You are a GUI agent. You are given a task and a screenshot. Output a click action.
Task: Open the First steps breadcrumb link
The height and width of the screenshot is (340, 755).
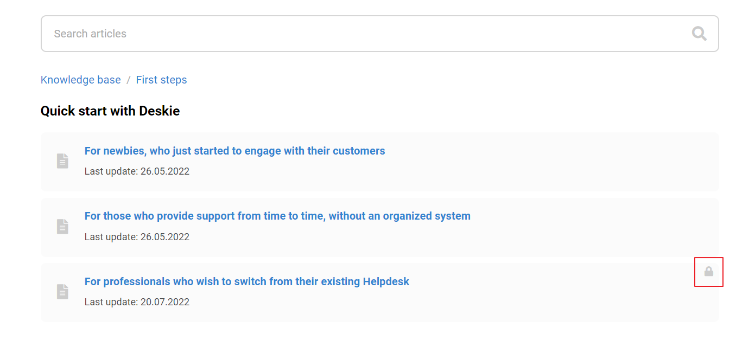coord(161,80)
